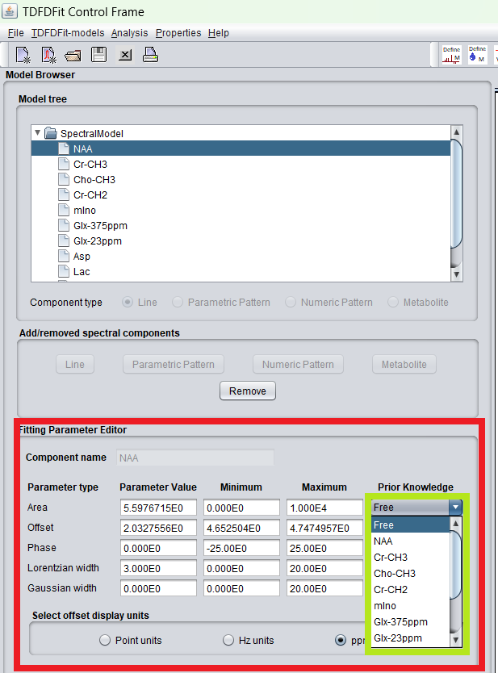Viewport: 498px width, 673px height.
Task: Click the file icon beside Asp
Action: click(x=64, y=257)
